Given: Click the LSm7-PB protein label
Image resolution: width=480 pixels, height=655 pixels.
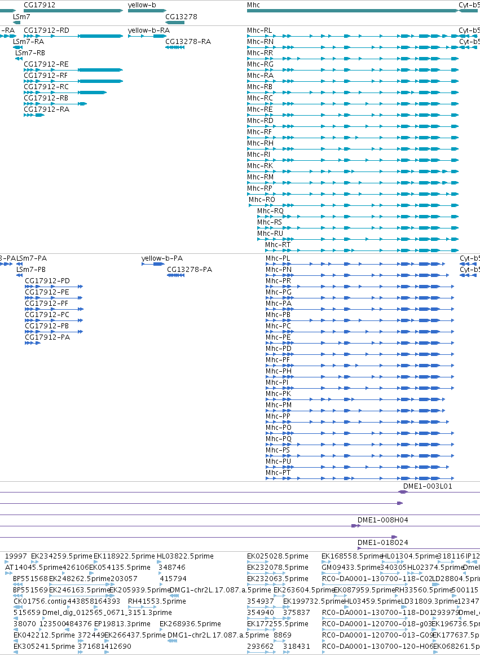Looking at the screenshot, I should (x=31, y=270).
